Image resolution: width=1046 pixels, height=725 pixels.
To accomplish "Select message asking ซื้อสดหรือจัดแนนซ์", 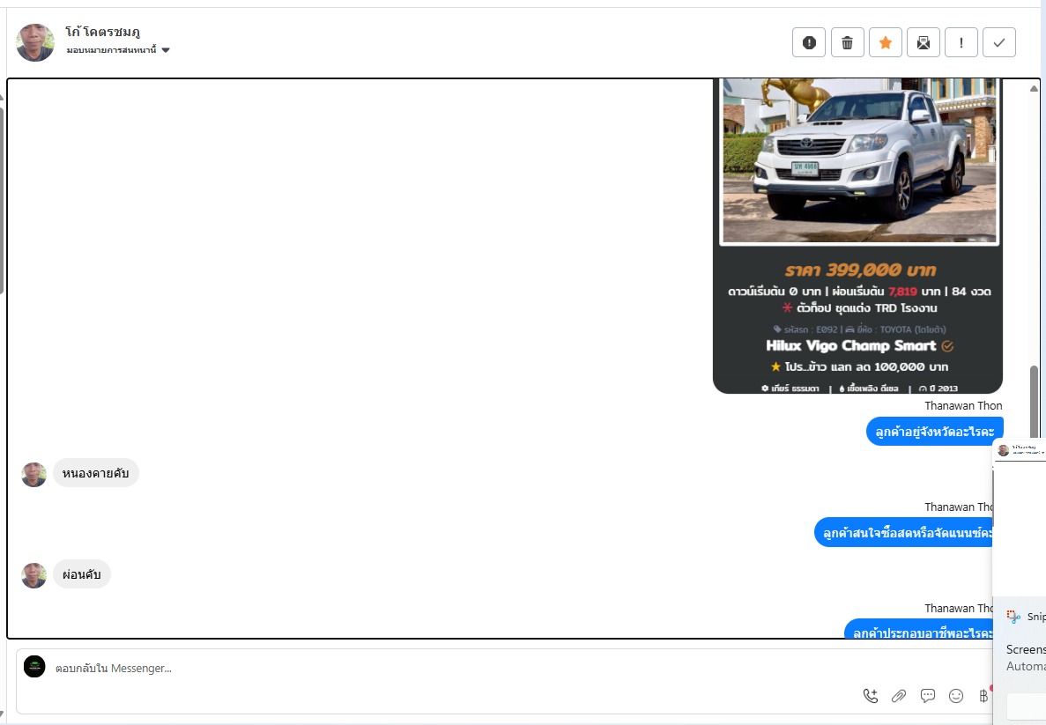I will [904, 533].
